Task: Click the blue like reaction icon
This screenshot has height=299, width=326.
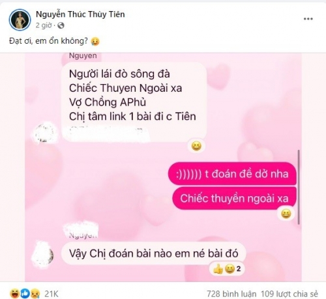Action: [25, 294]
